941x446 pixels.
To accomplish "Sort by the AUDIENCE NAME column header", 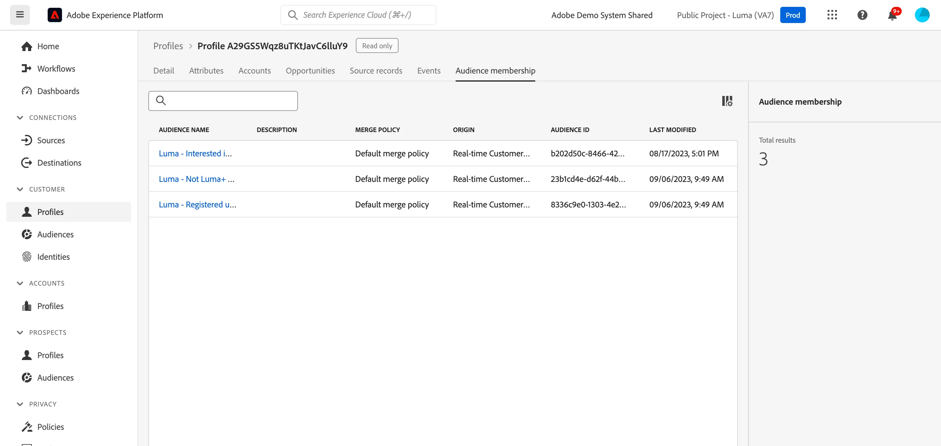I will (184, 130).
